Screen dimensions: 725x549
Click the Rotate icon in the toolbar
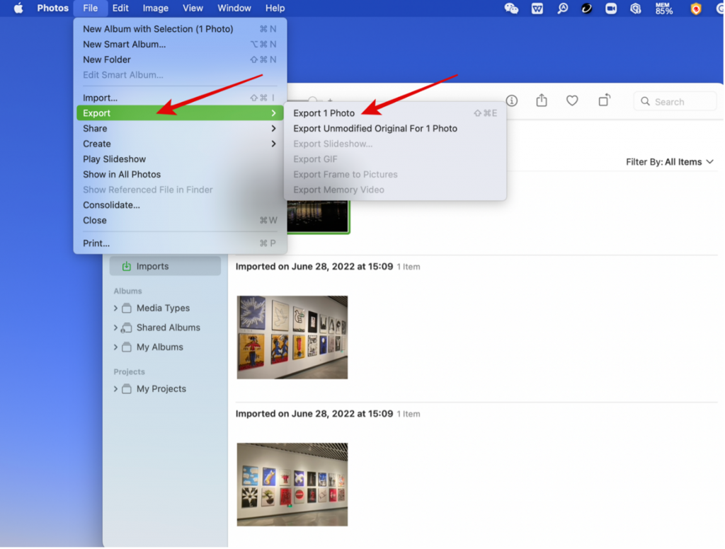click(604, 101)
